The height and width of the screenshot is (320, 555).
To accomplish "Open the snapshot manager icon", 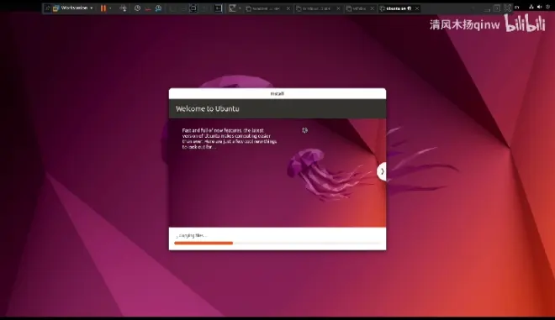I will click(158, 8).
